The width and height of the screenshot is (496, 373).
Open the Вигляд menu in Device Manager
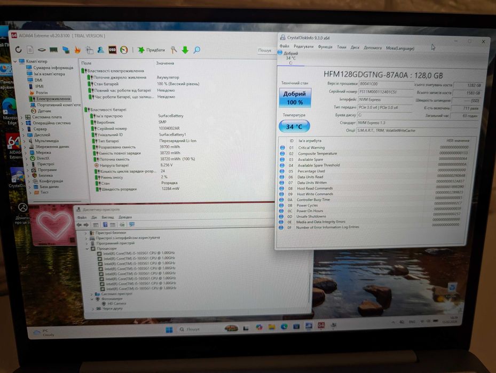pyautogui.click(x=107, y=218)
